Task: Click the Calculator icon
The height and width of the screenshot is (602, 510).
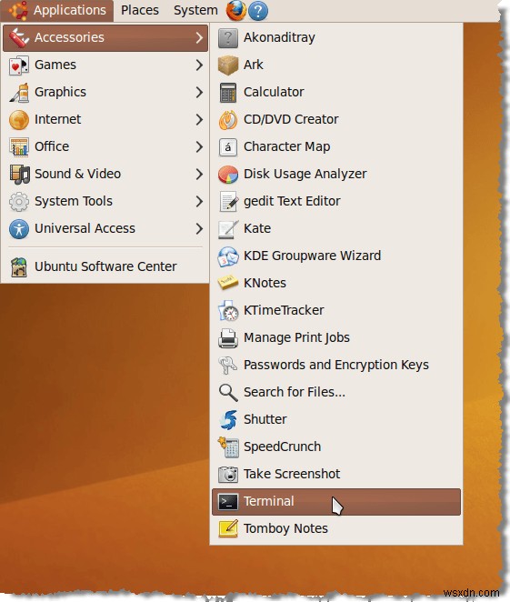Action: pyautogui.click(x=228, y=93)
